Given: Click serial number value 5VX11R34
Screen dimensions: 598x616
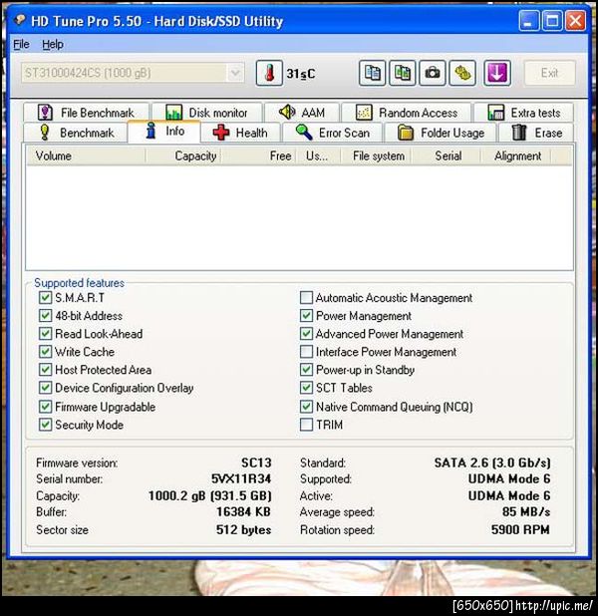Looking at the screenshot, I should click(x=241, y=478).
